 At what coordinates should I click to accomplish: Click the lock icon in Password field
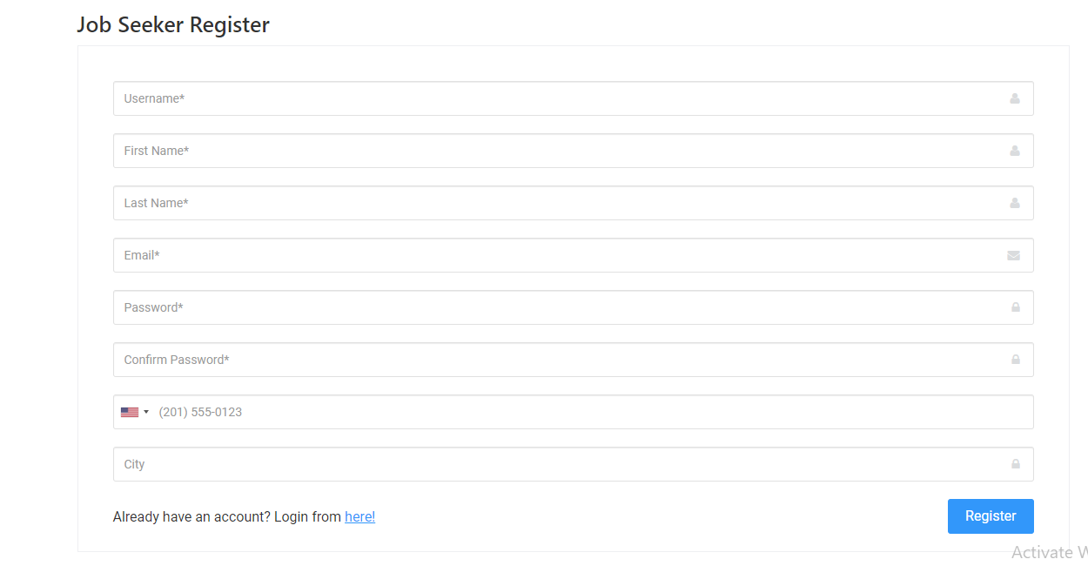pos(1014,307)
